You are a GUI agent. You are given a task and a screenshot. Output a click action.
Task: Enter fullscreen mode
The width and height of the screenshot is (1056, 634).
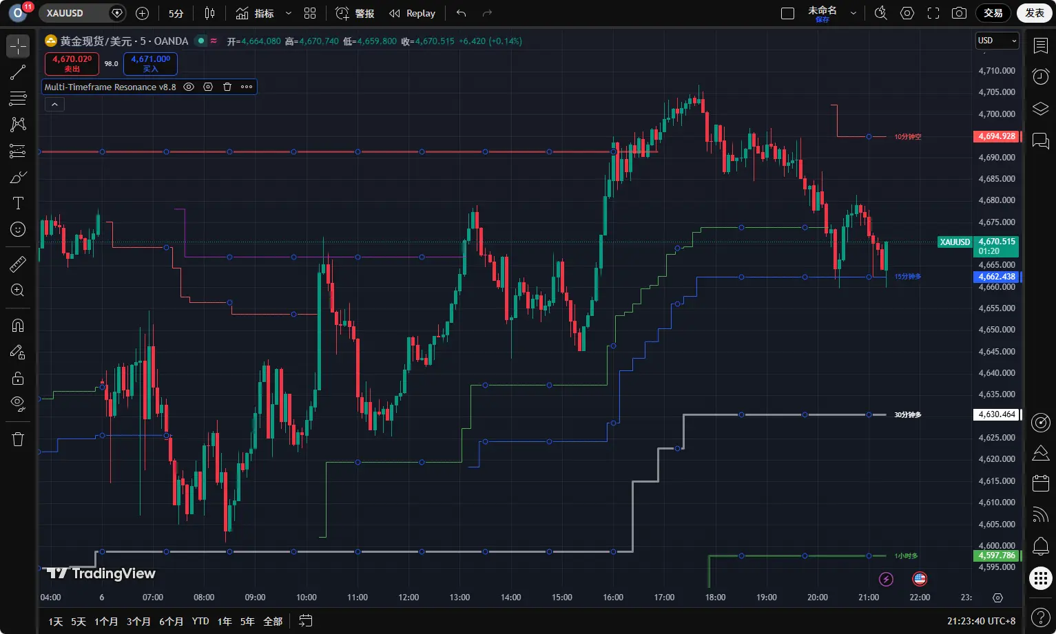coord(933,13)
